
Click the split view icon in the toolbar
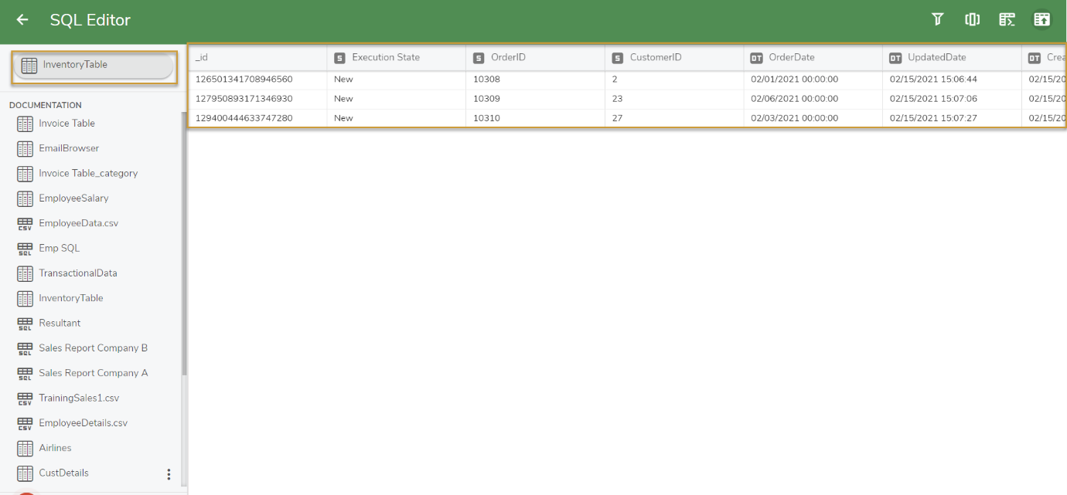coord(972,19)
